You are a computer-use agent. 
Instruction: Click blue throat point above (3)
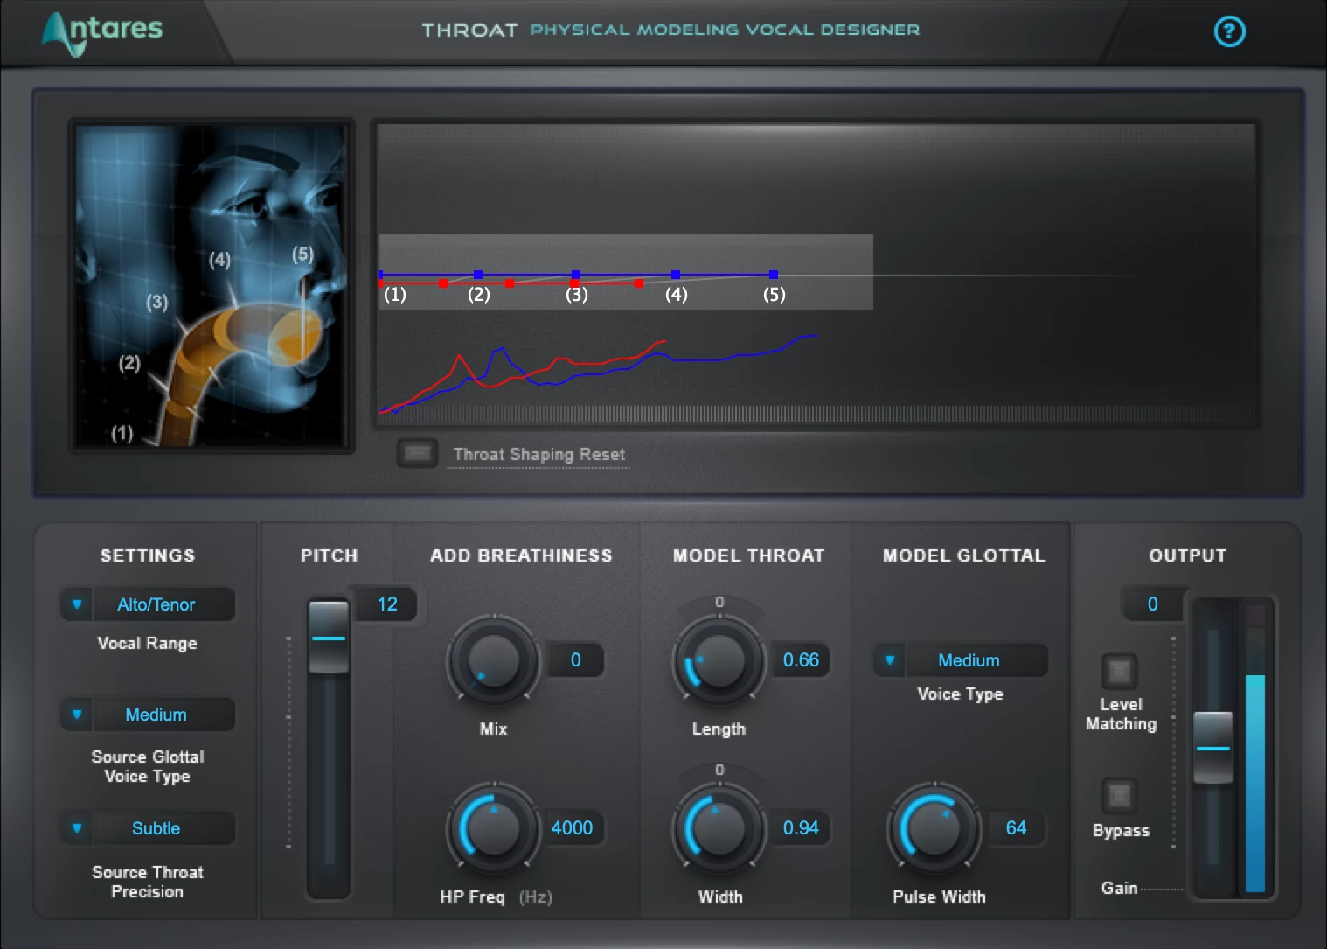click(x=576, y=275)
